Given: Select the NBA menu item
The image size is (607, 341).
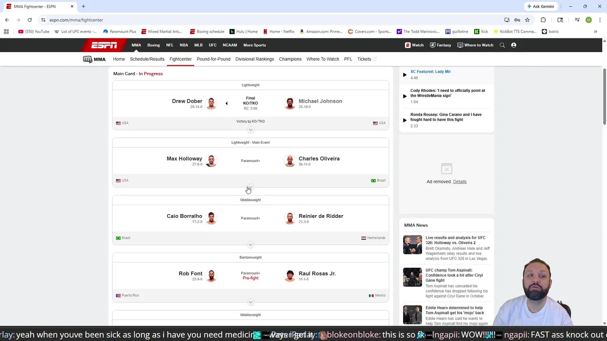Looking at the screenshot, I should pyautogui.click(x=184, y=45).
